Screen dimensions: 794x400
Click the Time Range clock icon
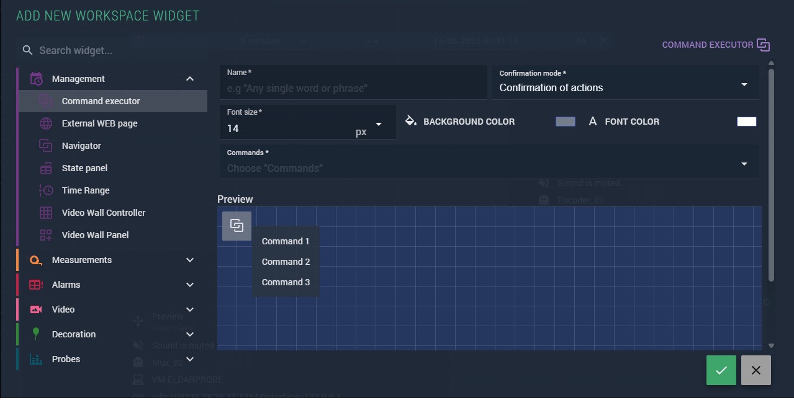point(46,190)
